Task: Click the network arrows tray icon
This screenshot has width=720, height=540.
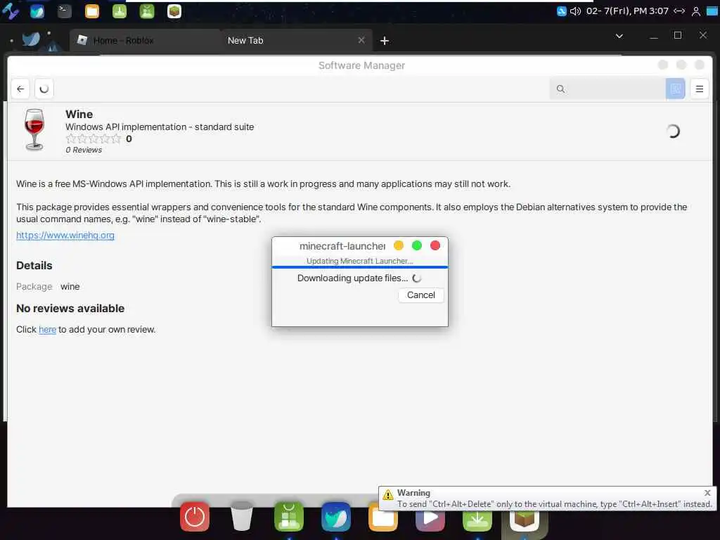Action: pos(680,11)
